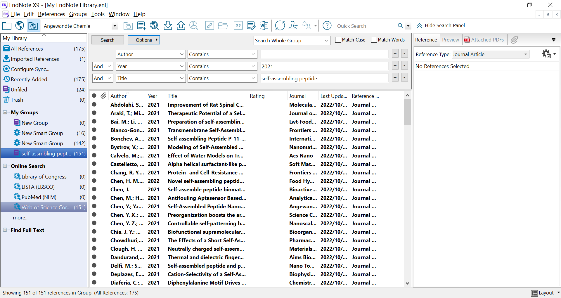Click the Export upload-arrow icon
Image resolution: width=561 pixels, height=298 pixels.
(181, 26)
